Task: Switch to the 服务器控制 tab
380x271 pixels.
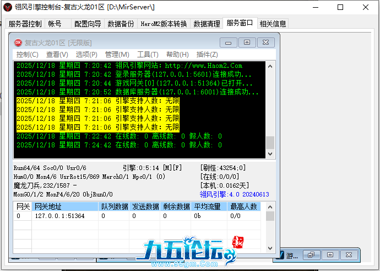Action: point(25,24)
